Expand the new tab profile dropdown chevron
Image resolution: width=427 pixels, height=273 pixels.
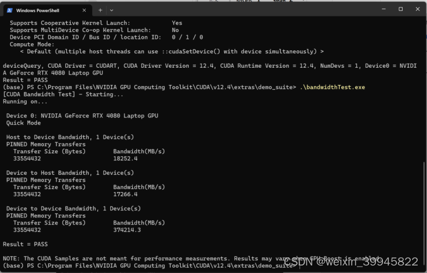pos(111,10)
